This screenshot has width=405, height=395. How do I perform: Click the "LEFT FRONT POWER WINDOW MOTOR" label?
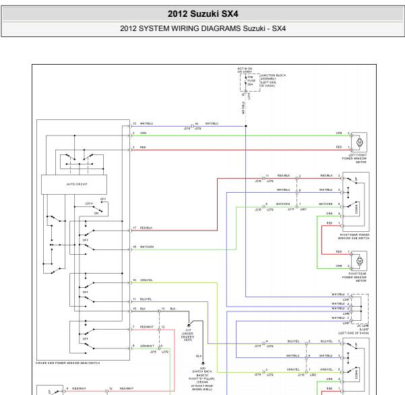point(354,158)
